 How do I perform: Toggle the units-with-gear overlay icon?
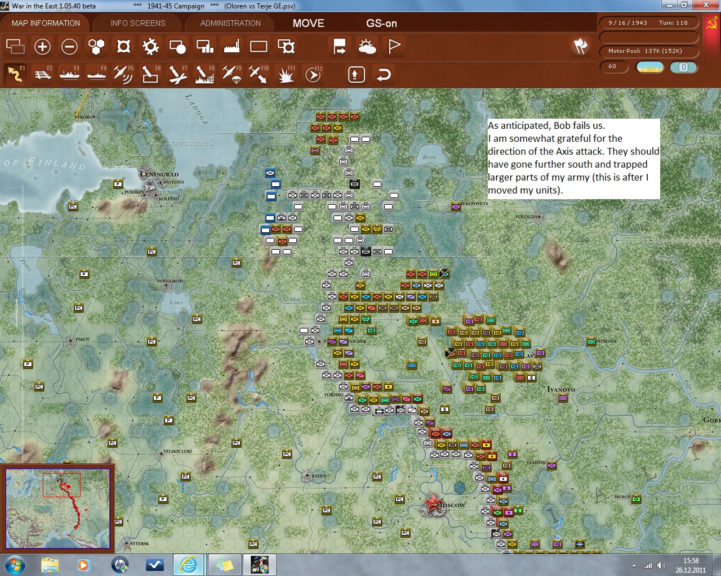click(x=286, y=46)
